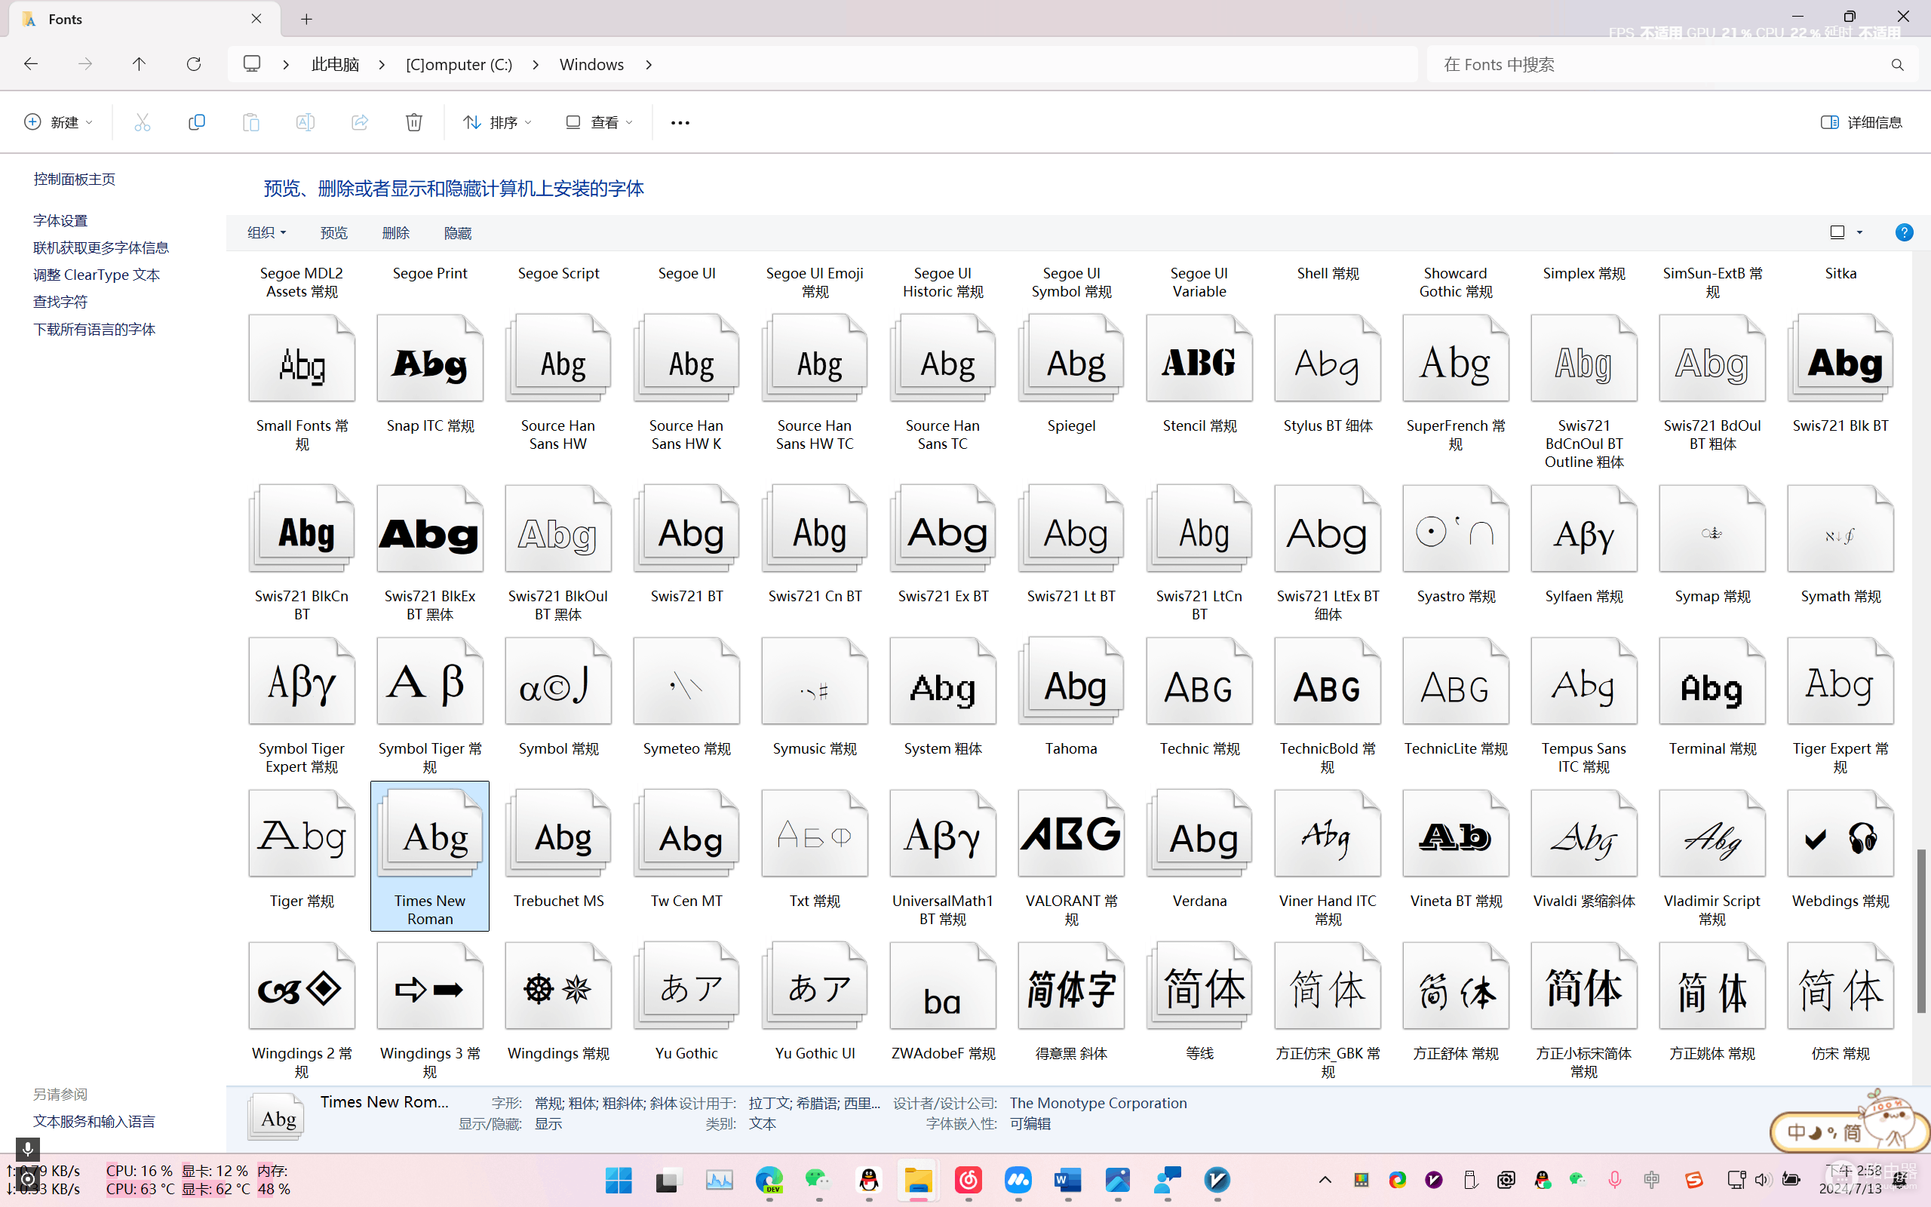
Task: Click the Delete trash can icon
Action: (x=413, y=122)
